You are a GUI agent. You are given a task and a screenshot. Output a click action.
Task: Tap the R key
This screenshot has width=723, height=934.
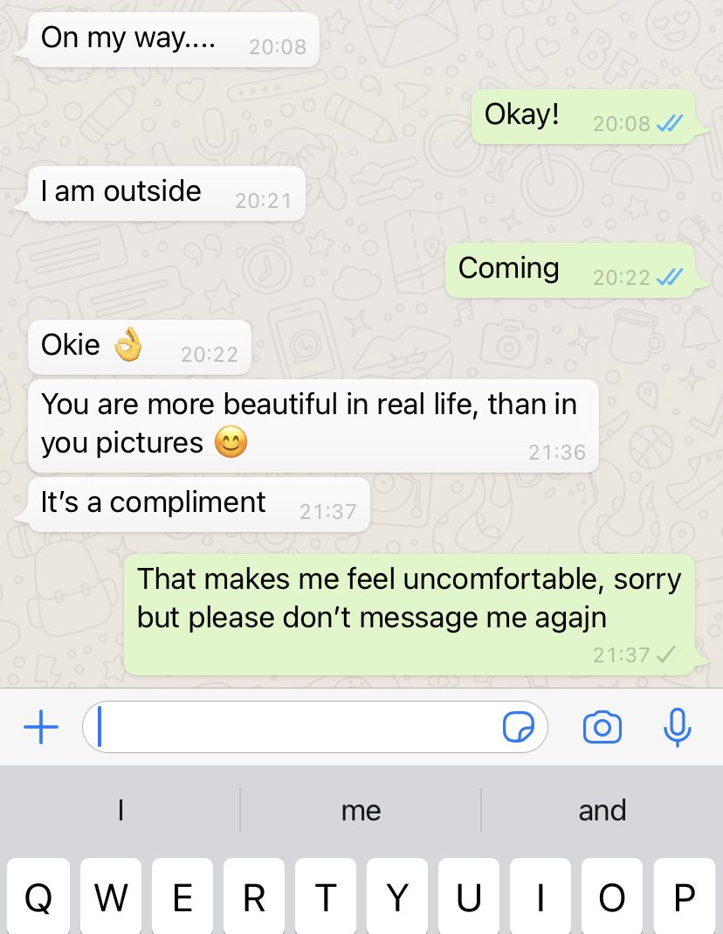coord(254,896)
